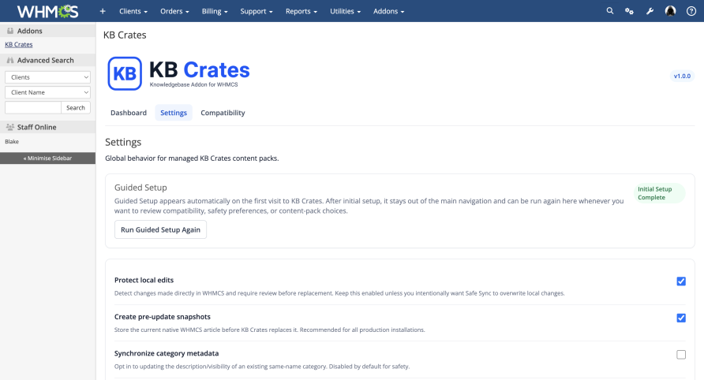Uncheck Create pre-update snapshots
This screenshot has height=380, width=704.
(681, 318)
